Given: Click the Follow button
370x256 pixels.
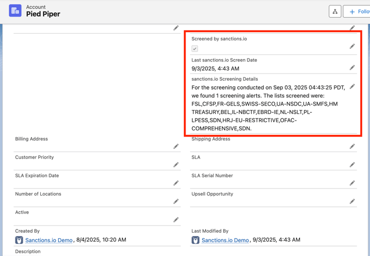Looking at the screenshot, I should (x=357, y=12).
